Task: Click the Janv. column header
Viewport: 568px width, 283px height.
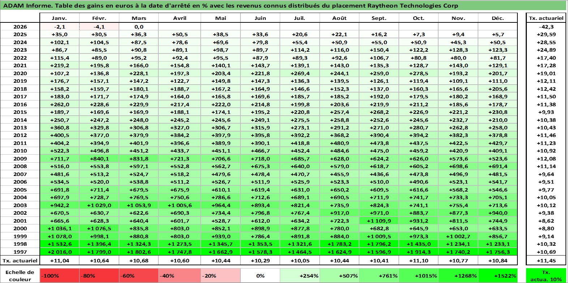Action: [60, 18]
